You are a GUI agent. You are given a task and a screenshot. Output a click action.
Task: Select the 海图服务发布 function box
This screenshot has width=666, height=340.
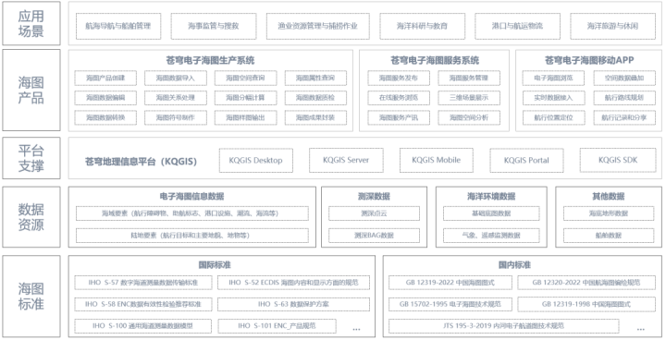point(399,79)
